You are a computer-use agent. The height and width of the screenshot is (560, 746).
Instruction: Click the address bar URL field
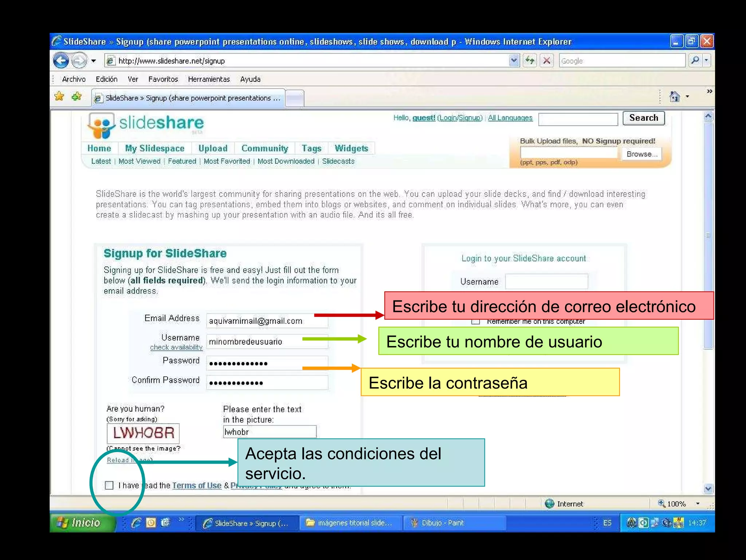[306, 61]
